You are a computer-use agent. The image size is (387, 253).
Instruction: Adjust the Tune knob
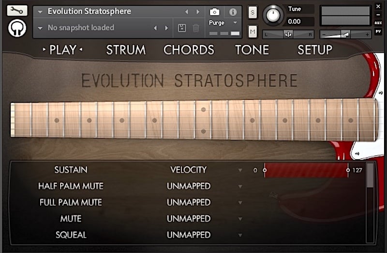tap(273, 15)
